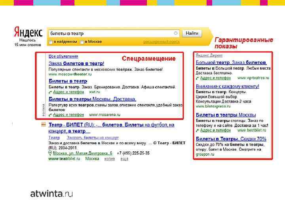285x214 pixels.
Task: Open the ad 'Большой театр. Заказ билетов.'
Action: pyautogui.click(x=231, y=63)
